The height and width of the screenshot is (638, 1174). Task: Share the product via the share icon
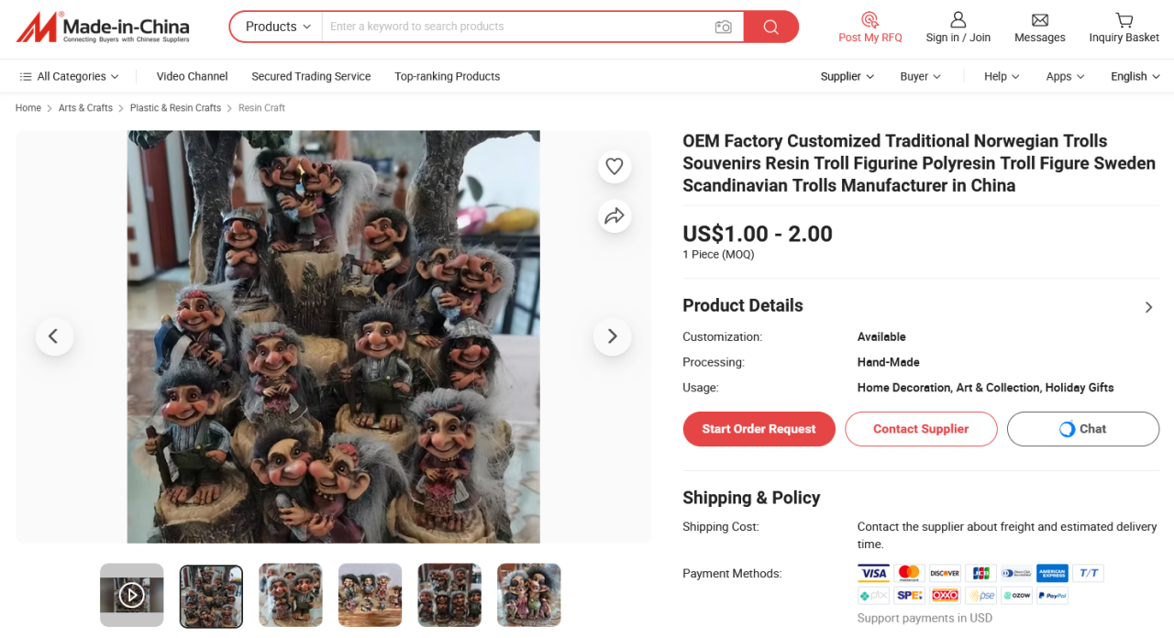click(614, 215)
